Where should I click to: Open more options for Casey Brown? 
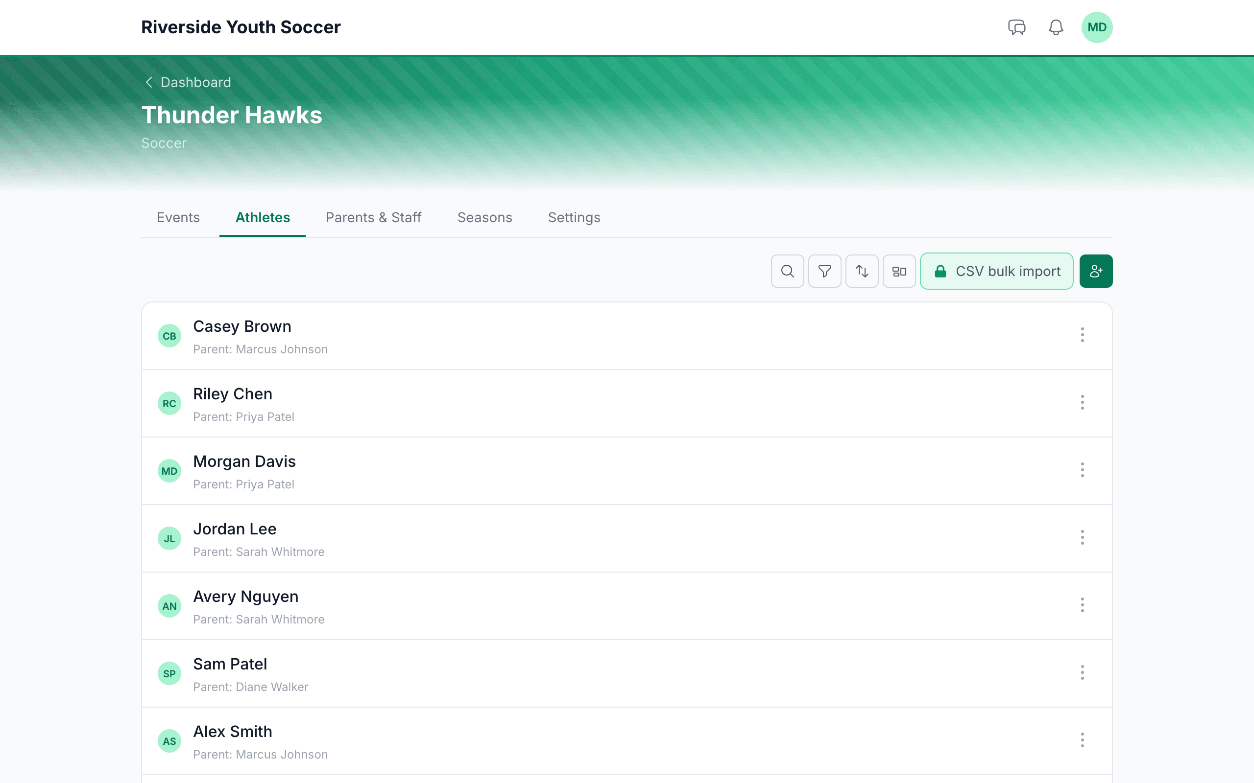coord(1082,335)
